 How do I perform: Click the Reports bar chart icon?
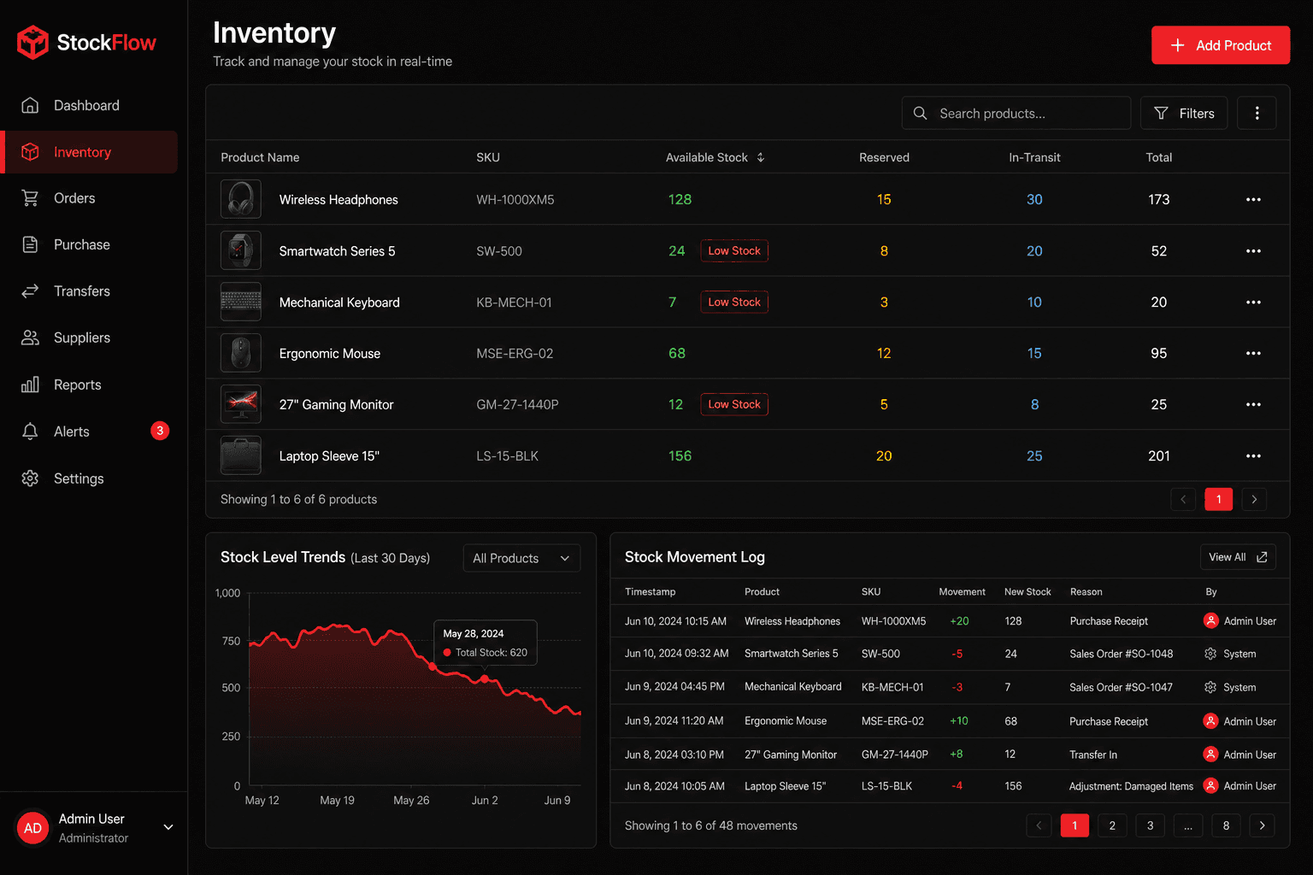point(30,385)
